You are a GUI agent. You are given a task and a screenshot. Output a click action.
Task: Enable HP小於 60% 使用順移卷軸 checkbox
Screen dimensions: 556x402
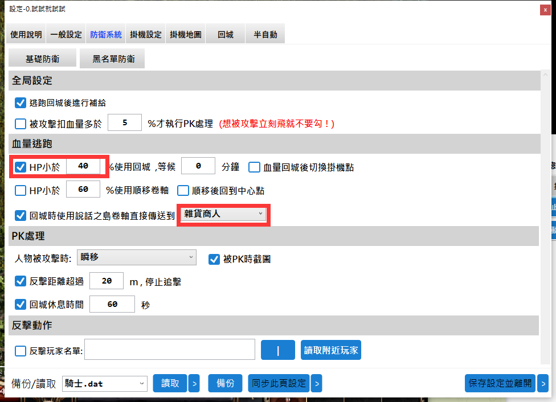pyautogui.click(x=20, y=190)
